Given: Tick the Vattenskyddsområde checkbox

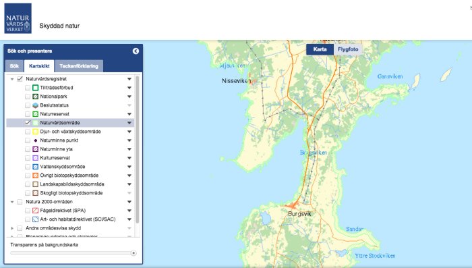Looking at the screenshot, I should (x=28, y=167).
